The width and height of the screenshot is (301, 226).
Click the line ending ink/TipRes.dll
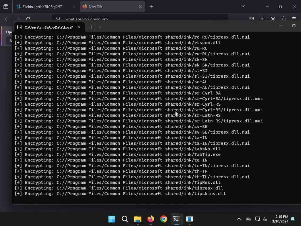[118, 182]
